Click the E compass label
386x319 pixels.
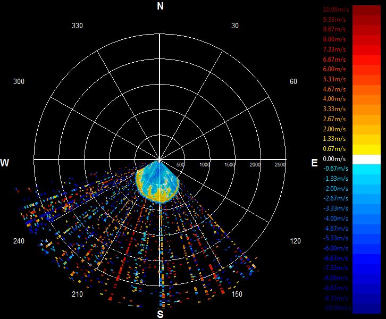pos(314,163)
